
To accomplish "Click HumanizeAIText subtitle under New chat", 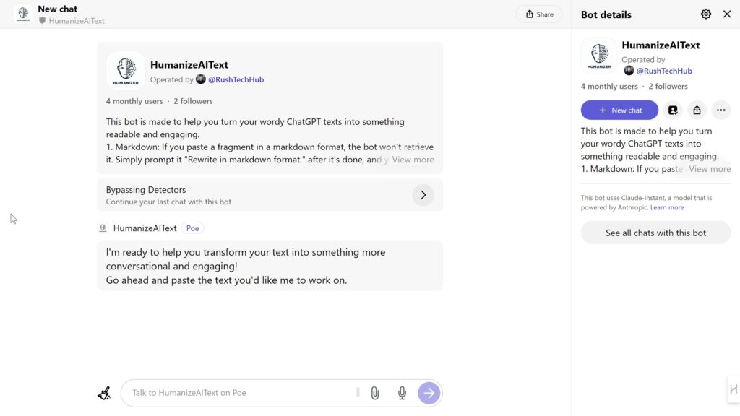I will click(x=77, y=21).
